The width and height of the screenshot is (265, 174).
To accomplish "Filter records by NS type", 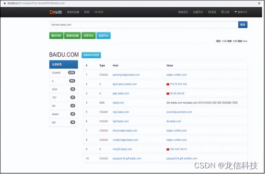I will pos(63,106).
